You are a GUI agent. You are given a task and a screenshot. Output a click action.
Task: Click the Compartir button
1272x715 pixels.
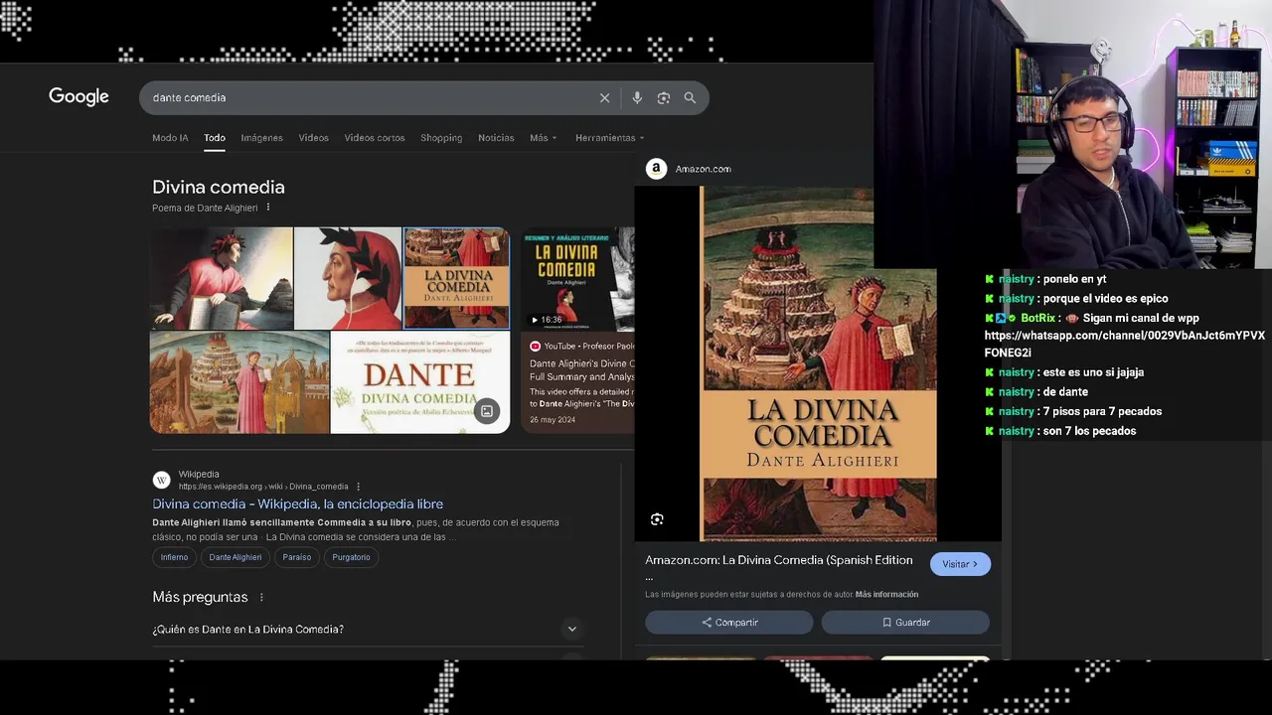pyautogui.click(x=729, y=622)
